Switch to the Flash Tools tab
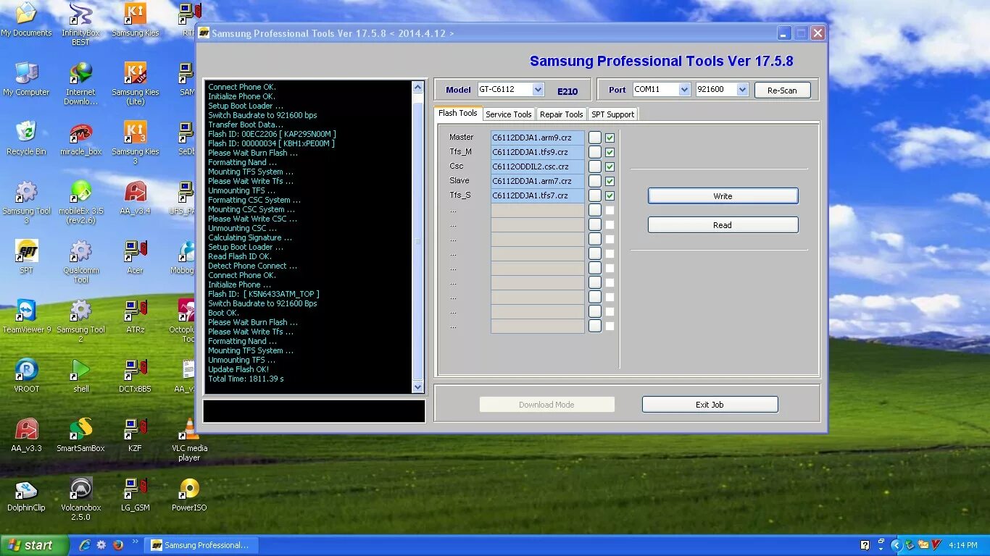Viewport: 990px width, 556px height. (458, 114)
